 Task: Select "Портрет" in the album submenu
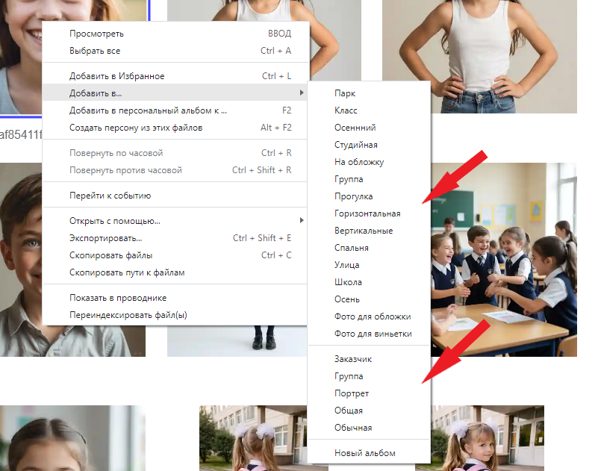[x=352, y=393]
